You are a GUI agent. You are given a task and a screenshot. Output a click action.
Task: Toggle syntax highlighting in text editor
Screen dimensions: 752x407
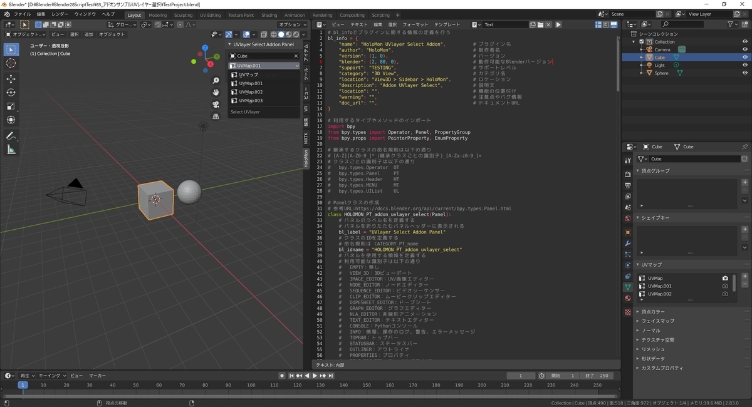[614, 24]
